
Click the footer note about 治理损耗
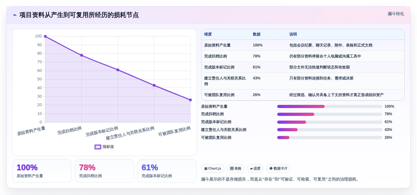click(x=281, y=179)
